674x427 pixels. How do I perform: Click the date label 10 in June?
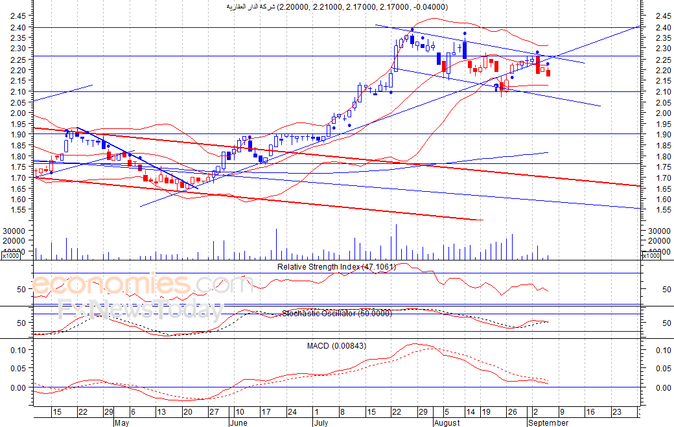(x=240, y=412)
